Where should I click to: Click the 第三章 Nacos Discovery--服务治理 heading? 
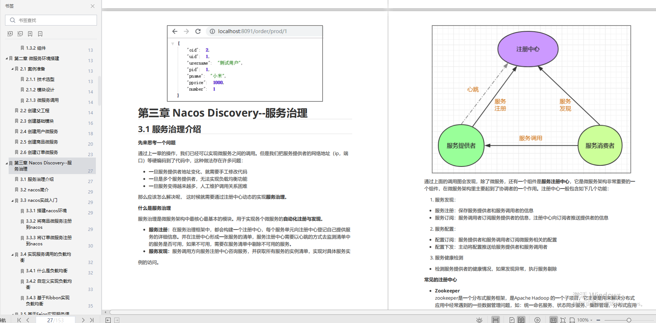click(x=223, y=113)
